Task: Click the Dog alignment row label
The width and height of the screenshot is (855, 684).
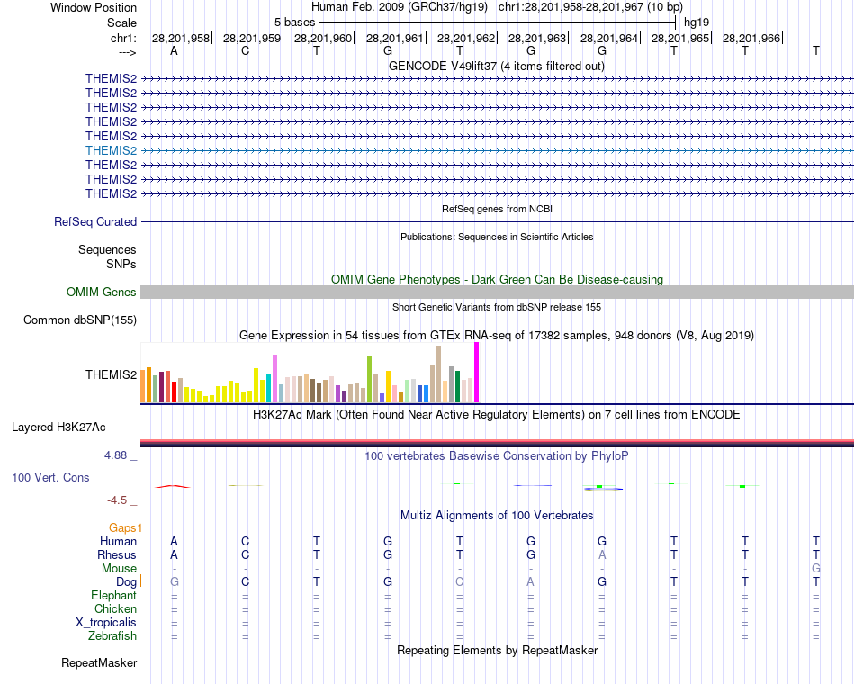Action: pos(126,582)
